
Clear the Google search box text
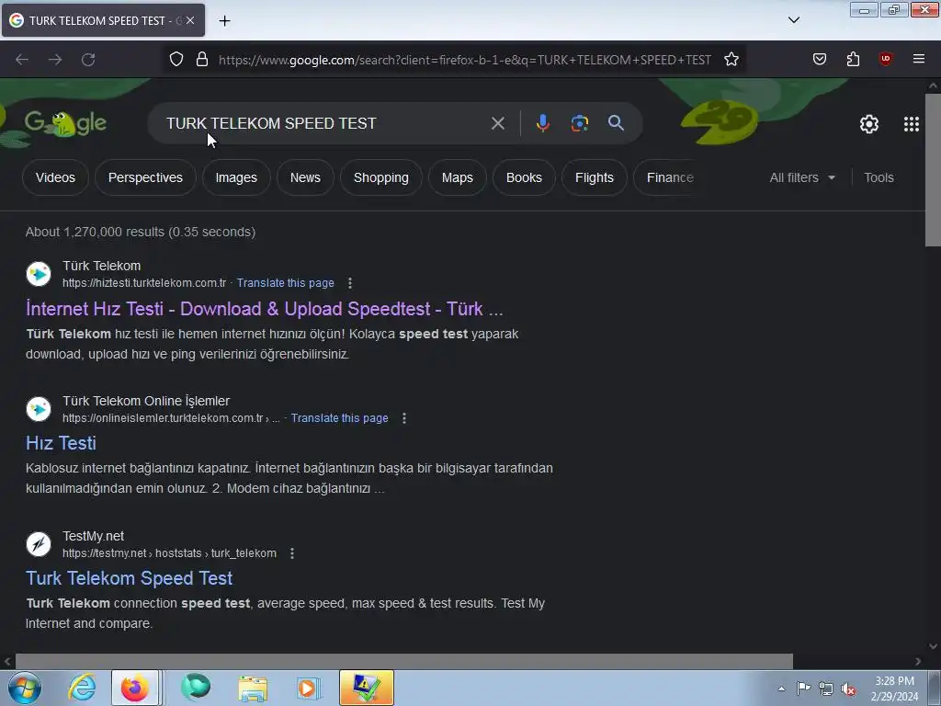(498, 123)
